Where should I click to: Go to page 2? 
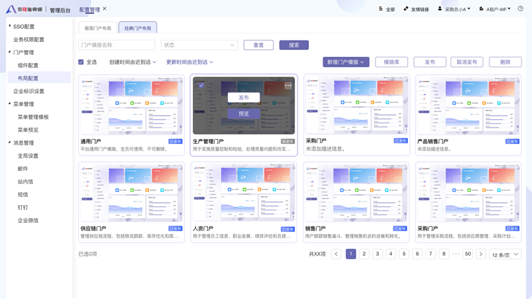(364, 254)
